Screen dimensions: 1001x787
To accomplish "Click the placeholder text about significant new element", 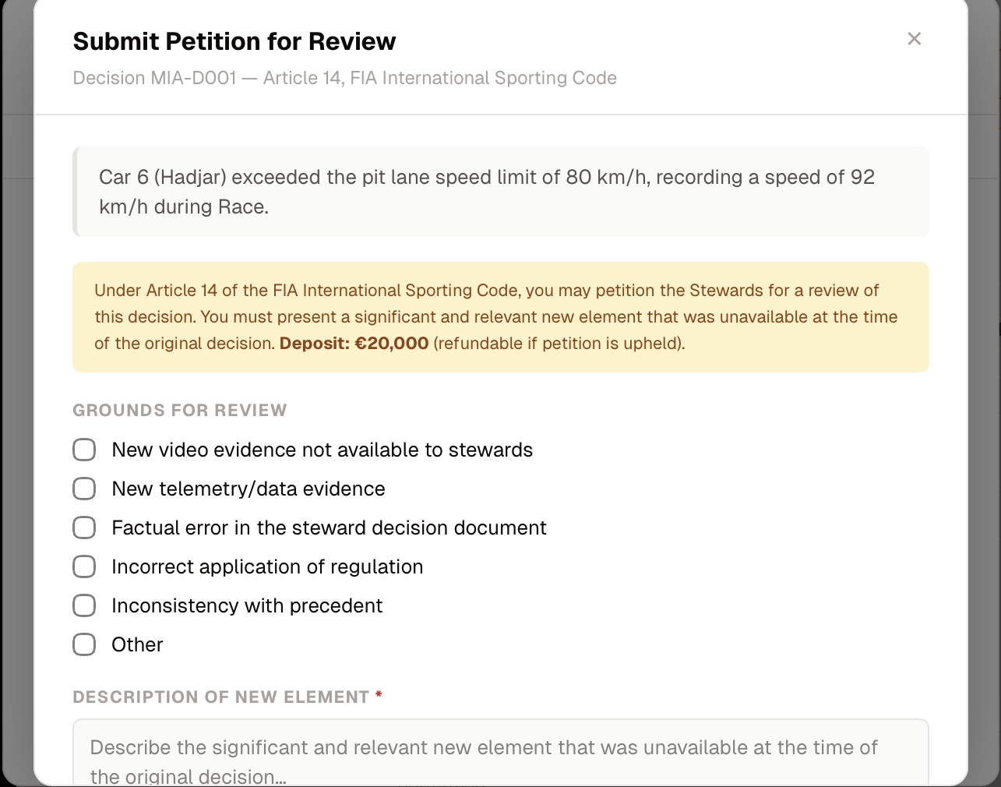I will point(483,747).
